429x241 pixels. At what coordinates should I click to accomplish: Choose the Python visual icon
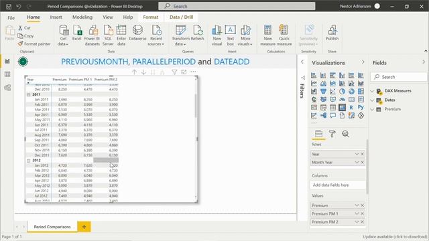click(x=361, y=107)
